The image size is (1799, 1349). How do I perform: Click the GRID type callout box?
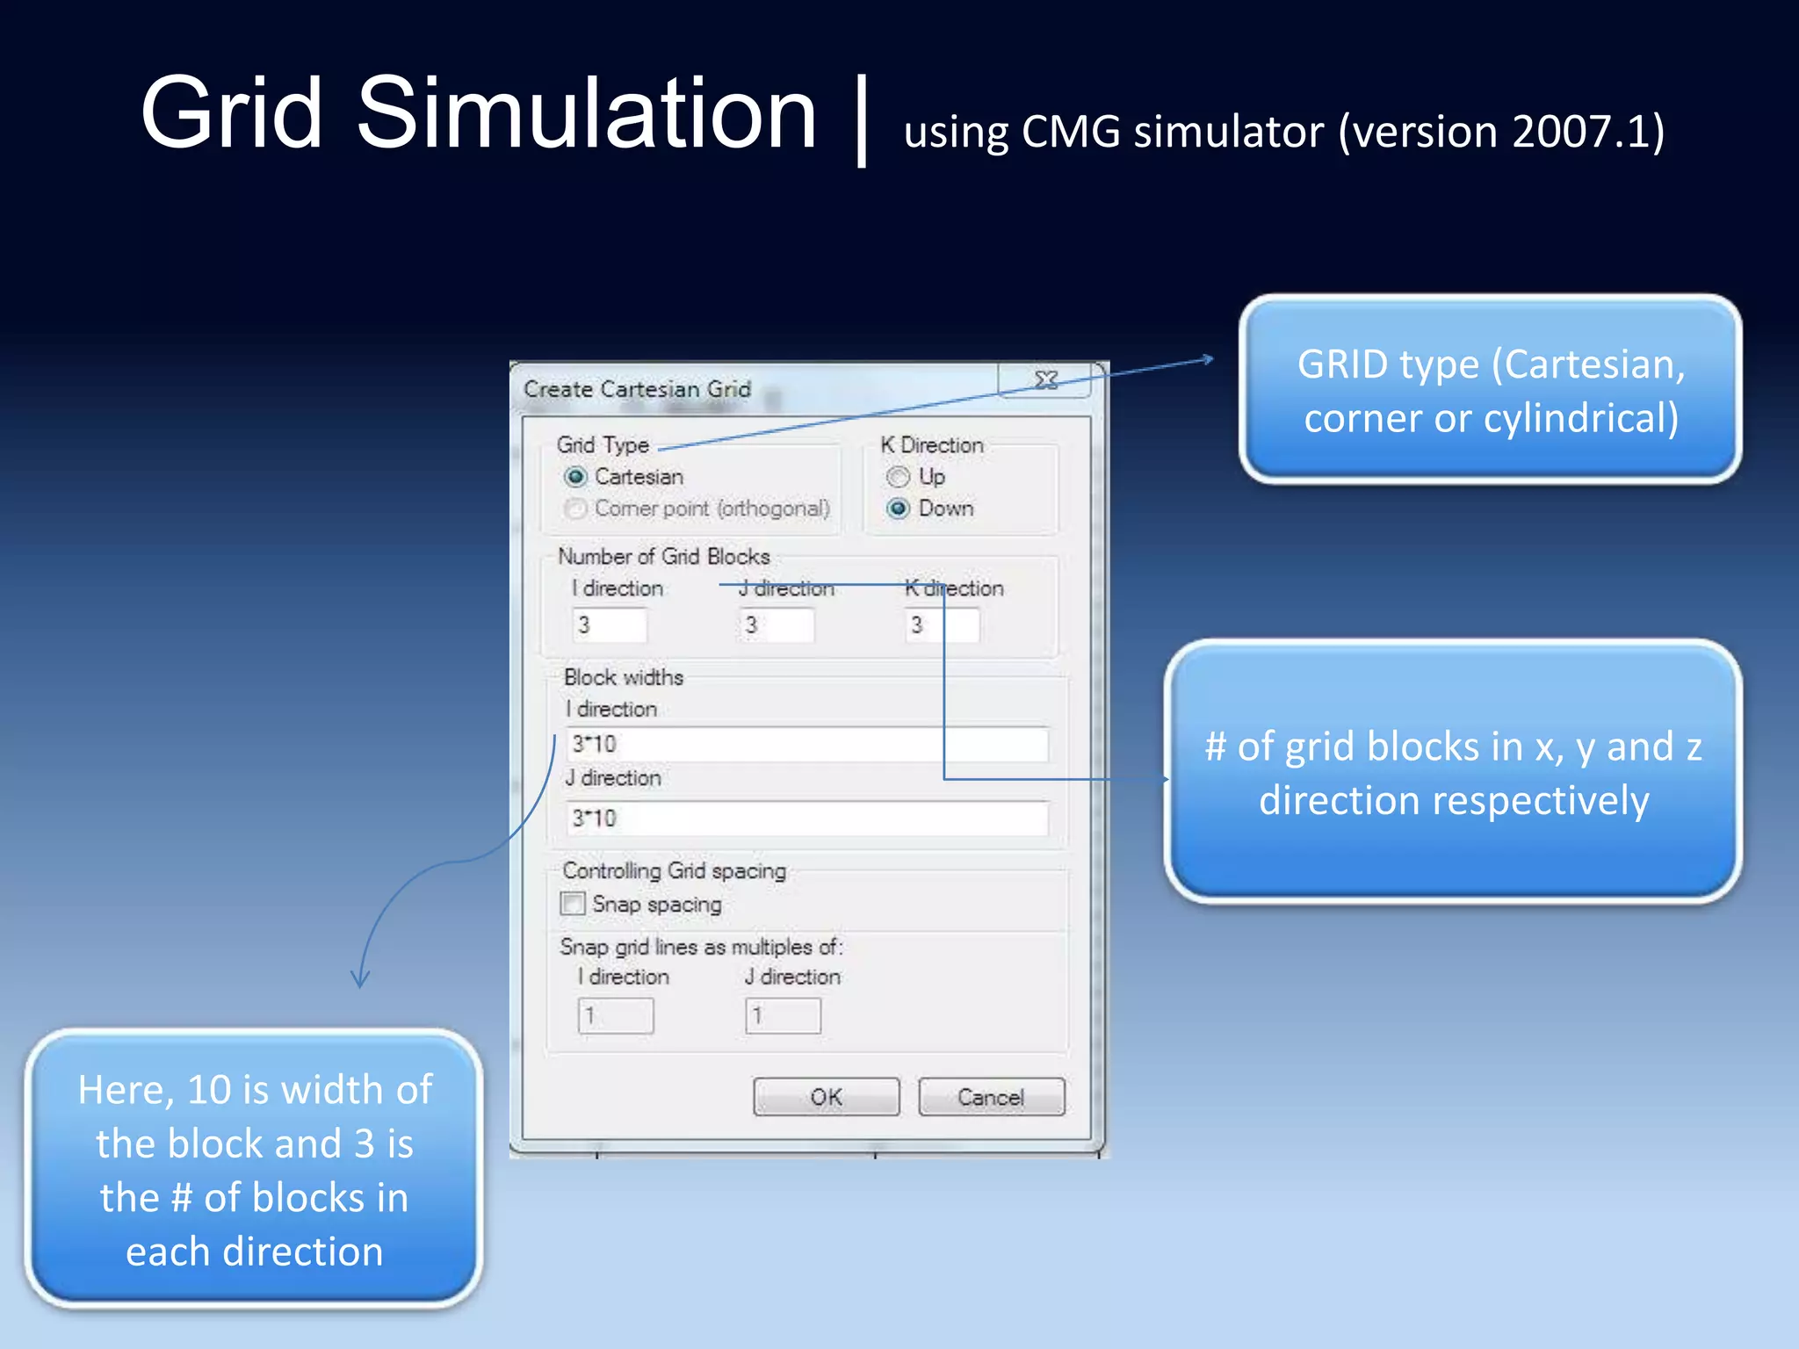point(1490,390)
